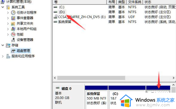Viewport: 176px width, 109px height.
Task: Click the 本地用户和组 users icon
Action: (13, 29)
